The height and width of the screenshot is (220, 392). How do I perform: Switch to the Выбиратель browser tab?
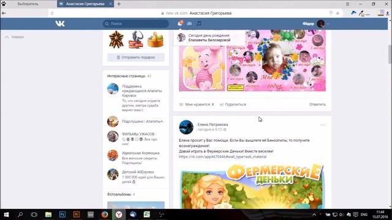28,4
